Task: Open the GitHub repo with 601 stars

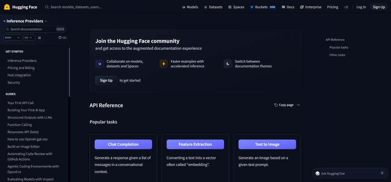Action: [x=63, y=38]
